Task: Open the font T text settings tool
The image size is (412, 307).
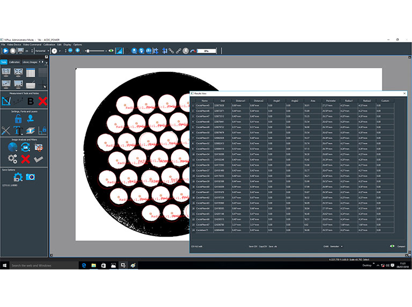Action: point(18,130)
